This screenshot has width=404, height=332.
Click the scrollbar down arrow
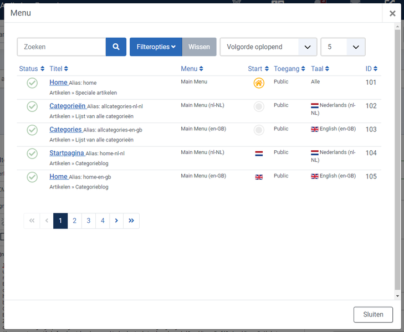(x=397, y=296)
